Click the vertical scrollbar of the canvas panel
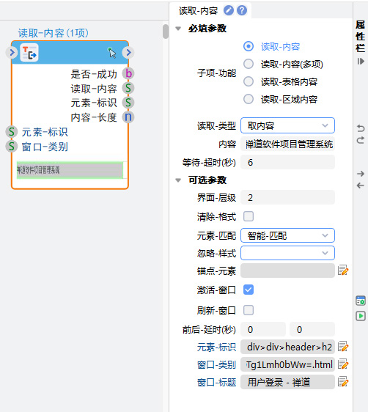The height and width of the screenshot is (412, 368). point(166,32)
